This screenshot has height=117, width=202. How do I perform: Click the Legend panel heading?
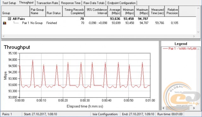pos(181,44)
